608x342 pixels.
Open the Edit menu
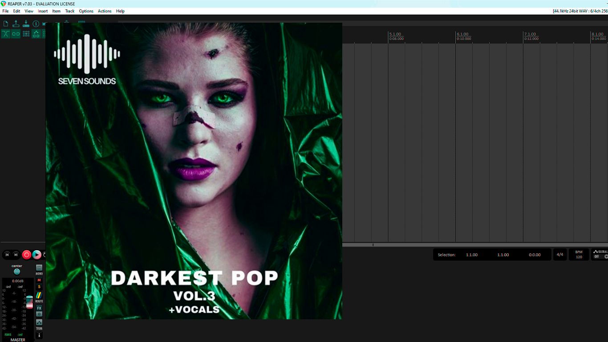click(x=16, y=11)
